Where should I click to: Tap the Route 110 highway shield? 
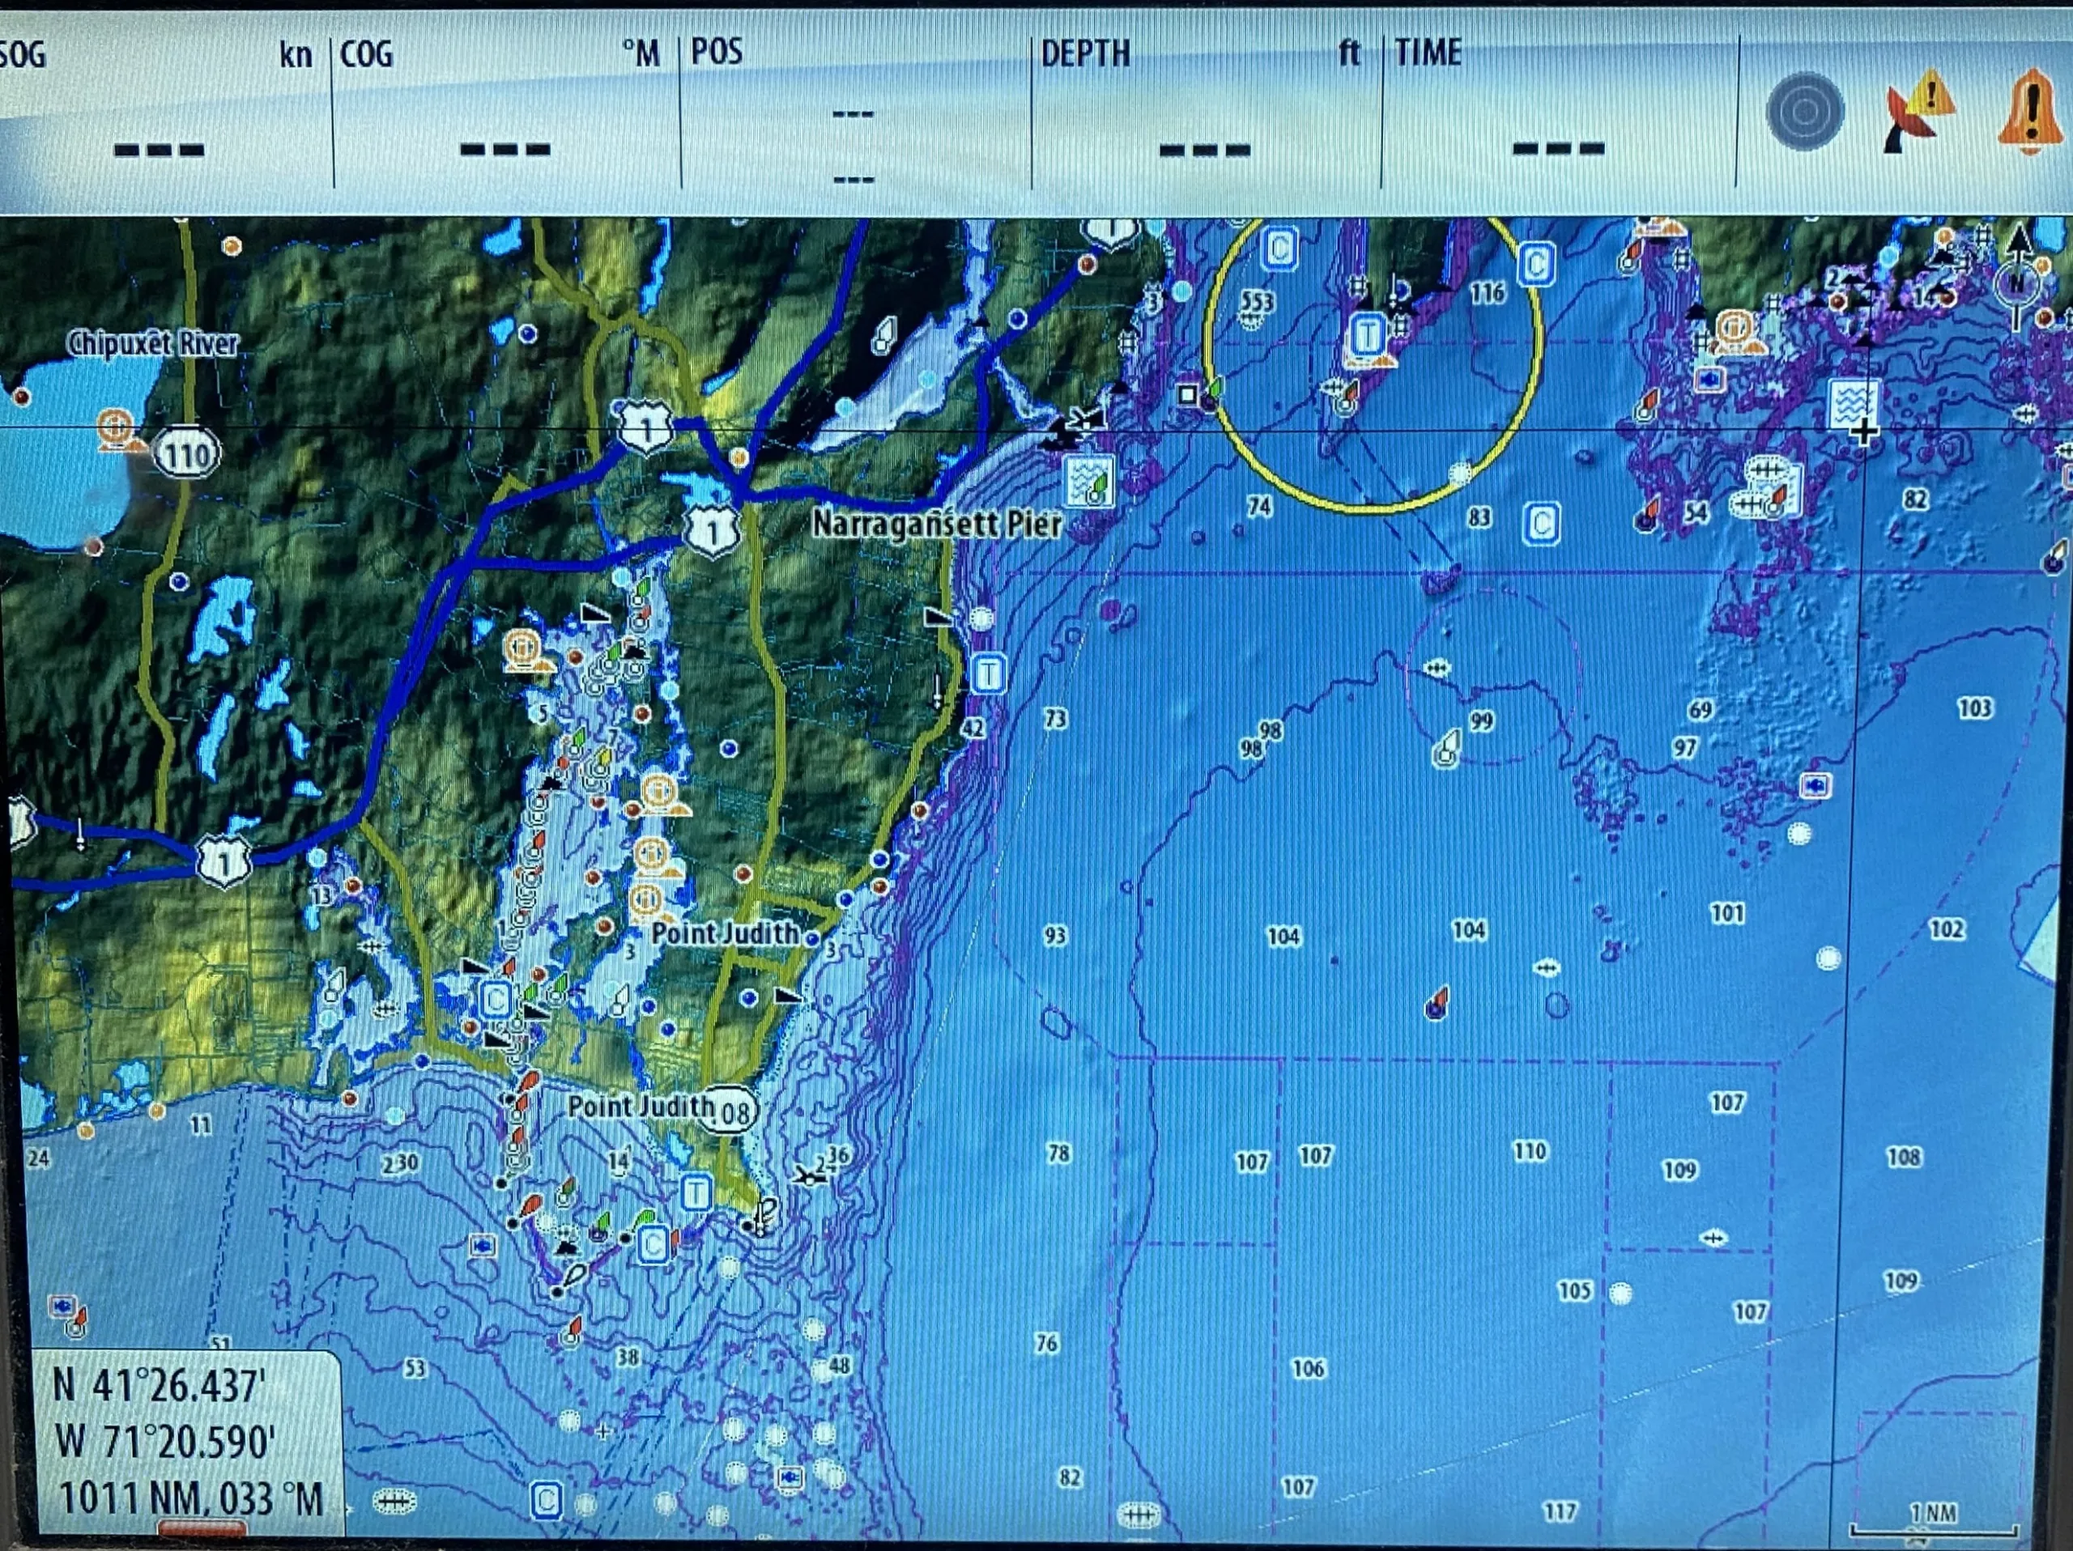tap(187, 455)
